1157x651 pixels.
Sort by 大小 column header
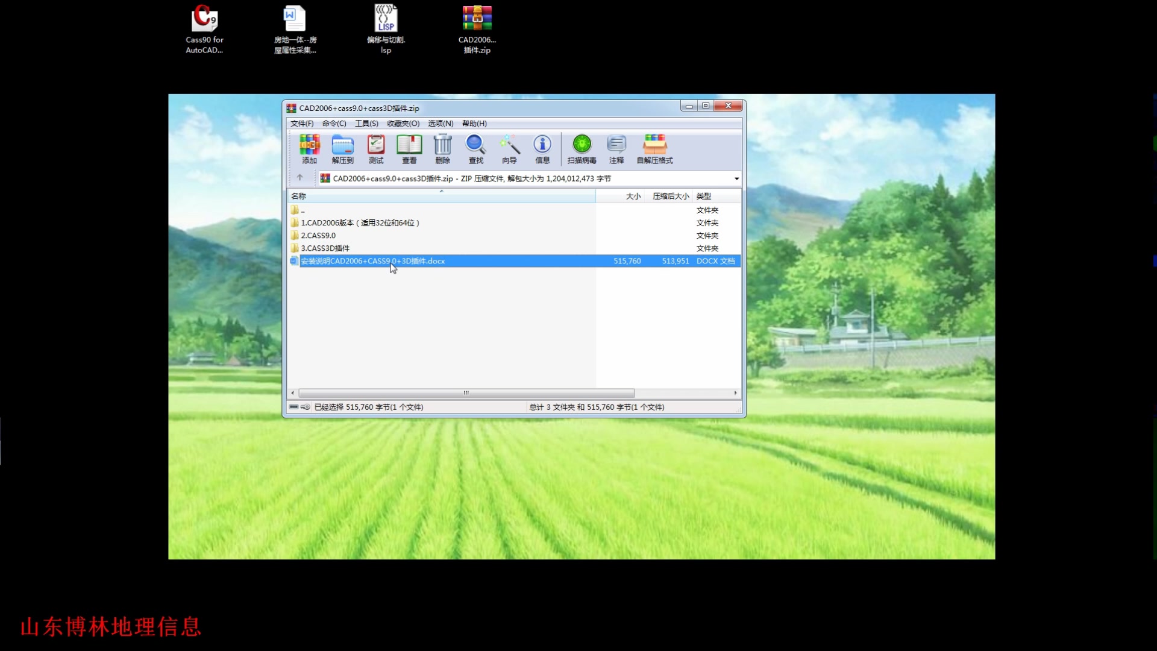(x=620, y=196)
